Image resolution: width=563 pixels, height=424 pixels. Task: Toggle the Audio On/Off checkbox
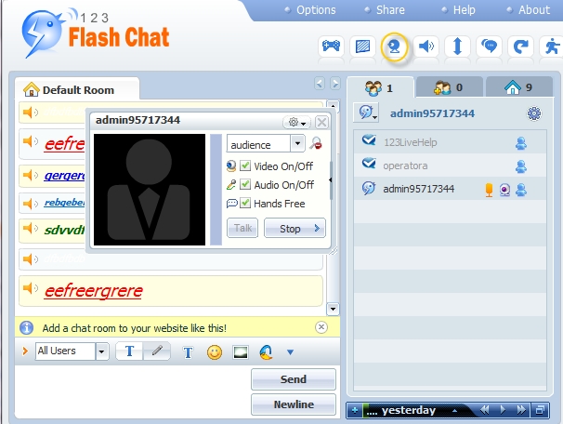tap(246, 184)
